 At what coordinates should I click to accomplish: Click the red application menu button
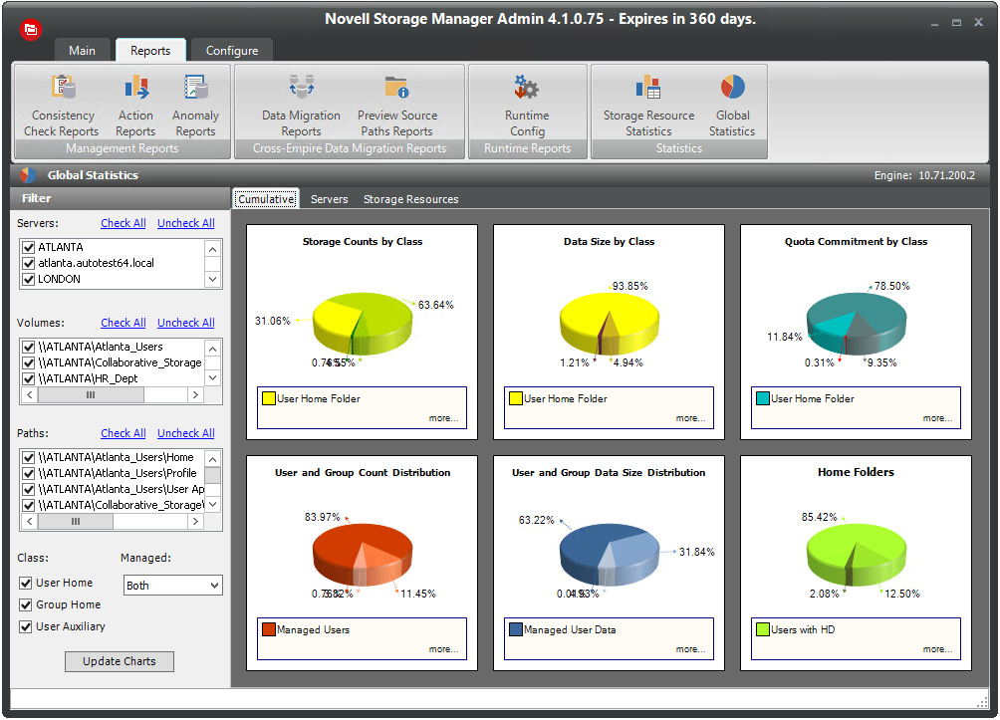pos(31,30)
